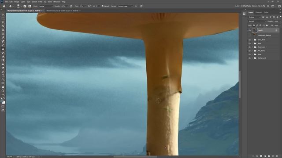Image resolution: width=282 pixels, height=158 pixels.
Task: Click Layer 1 thumbnail
Action: [x=255, y=30]
